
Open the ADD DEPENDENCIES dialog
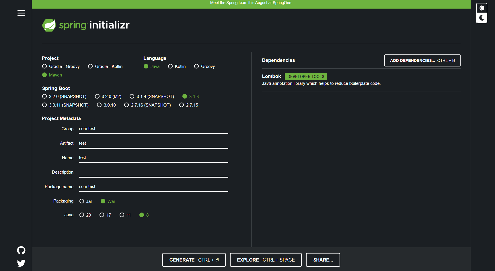422,60
